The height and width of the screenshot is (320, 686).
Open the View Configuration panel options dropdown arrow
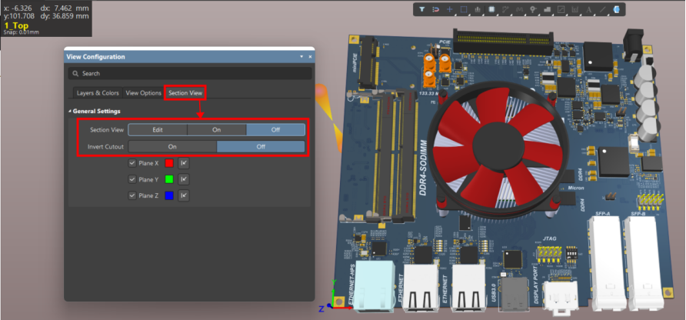(x=301, y=57)
